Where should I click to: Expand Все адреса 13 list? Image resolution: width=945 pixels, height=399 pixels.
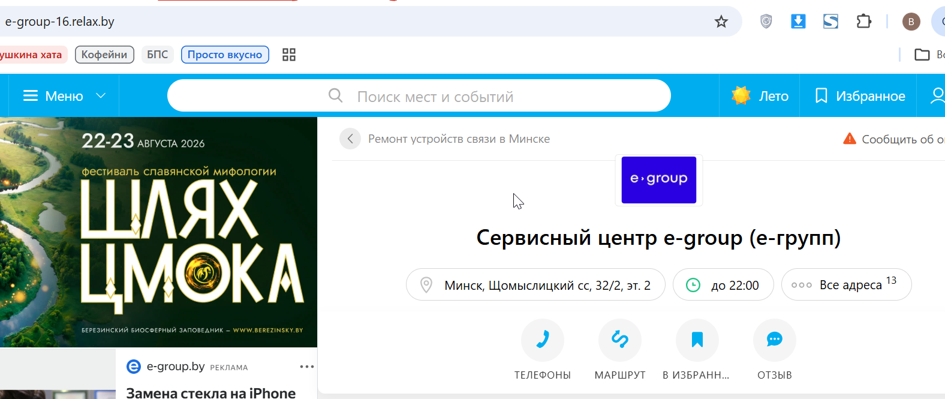[x=846, y=285]
